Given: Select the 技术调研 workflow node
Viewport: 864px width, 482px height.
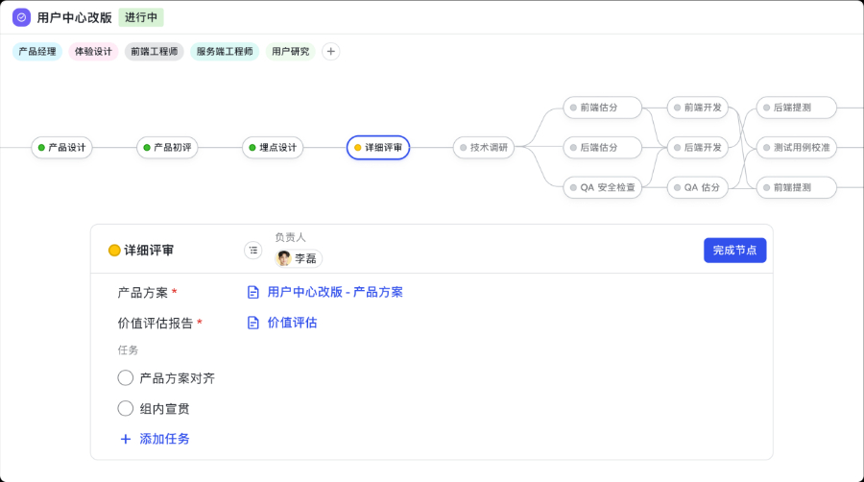Looking at the screenshot, I should point(485,148).
